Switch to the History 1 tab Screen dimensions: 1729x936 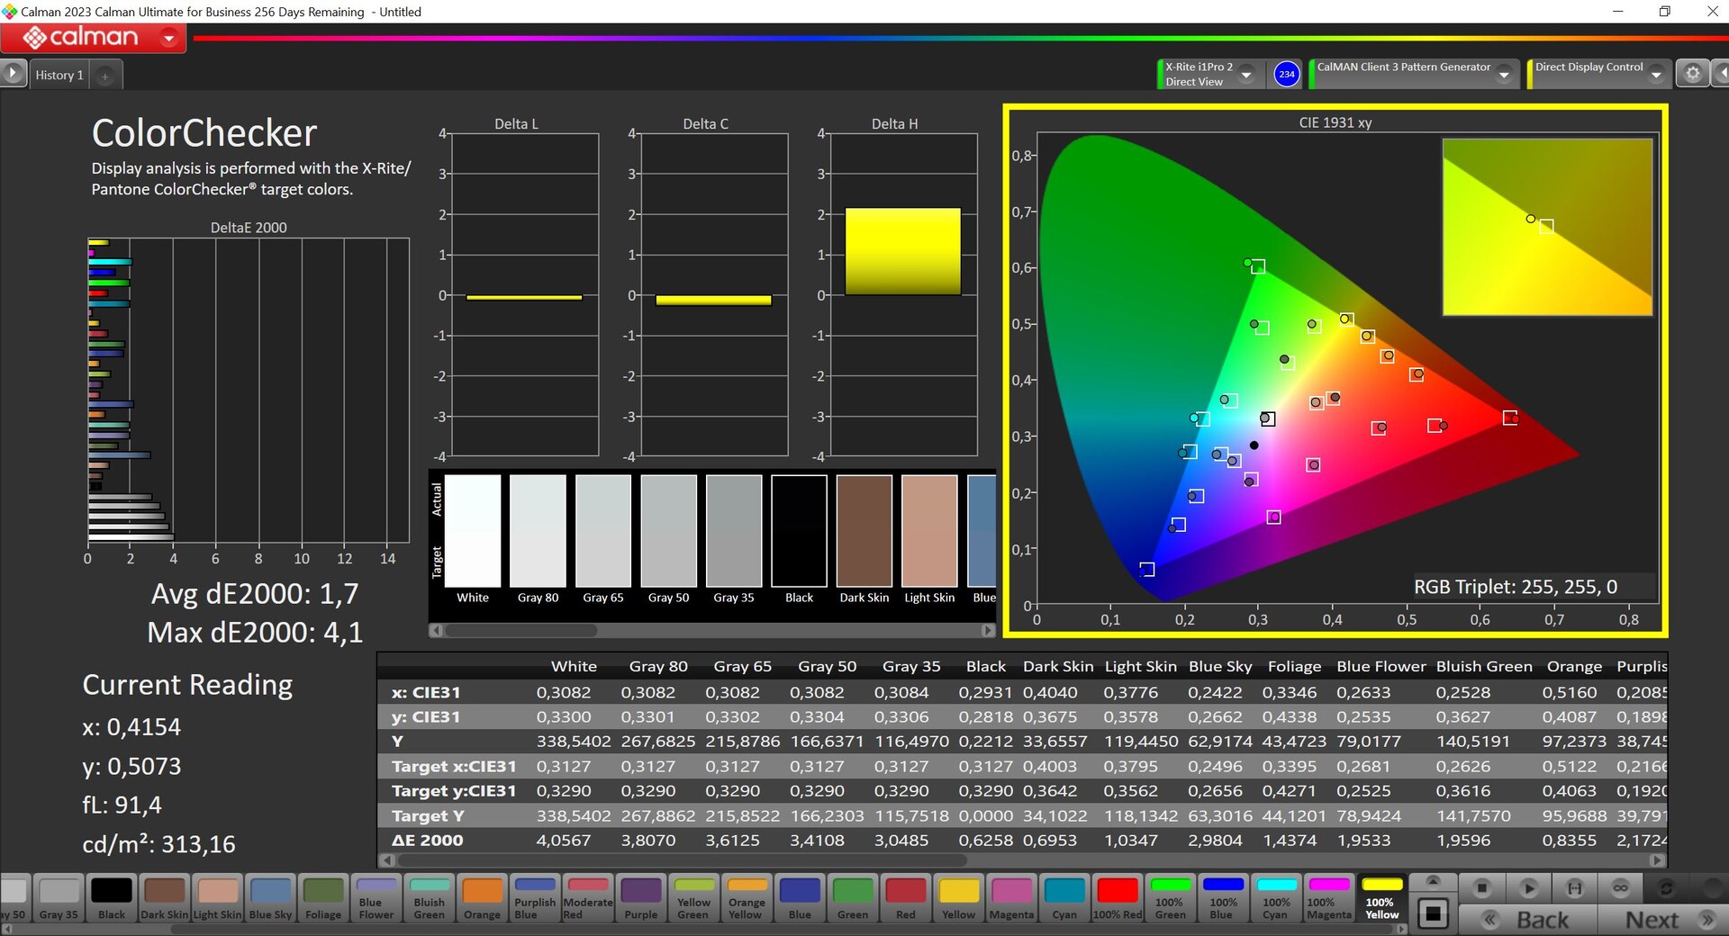(x=59, y=76)
